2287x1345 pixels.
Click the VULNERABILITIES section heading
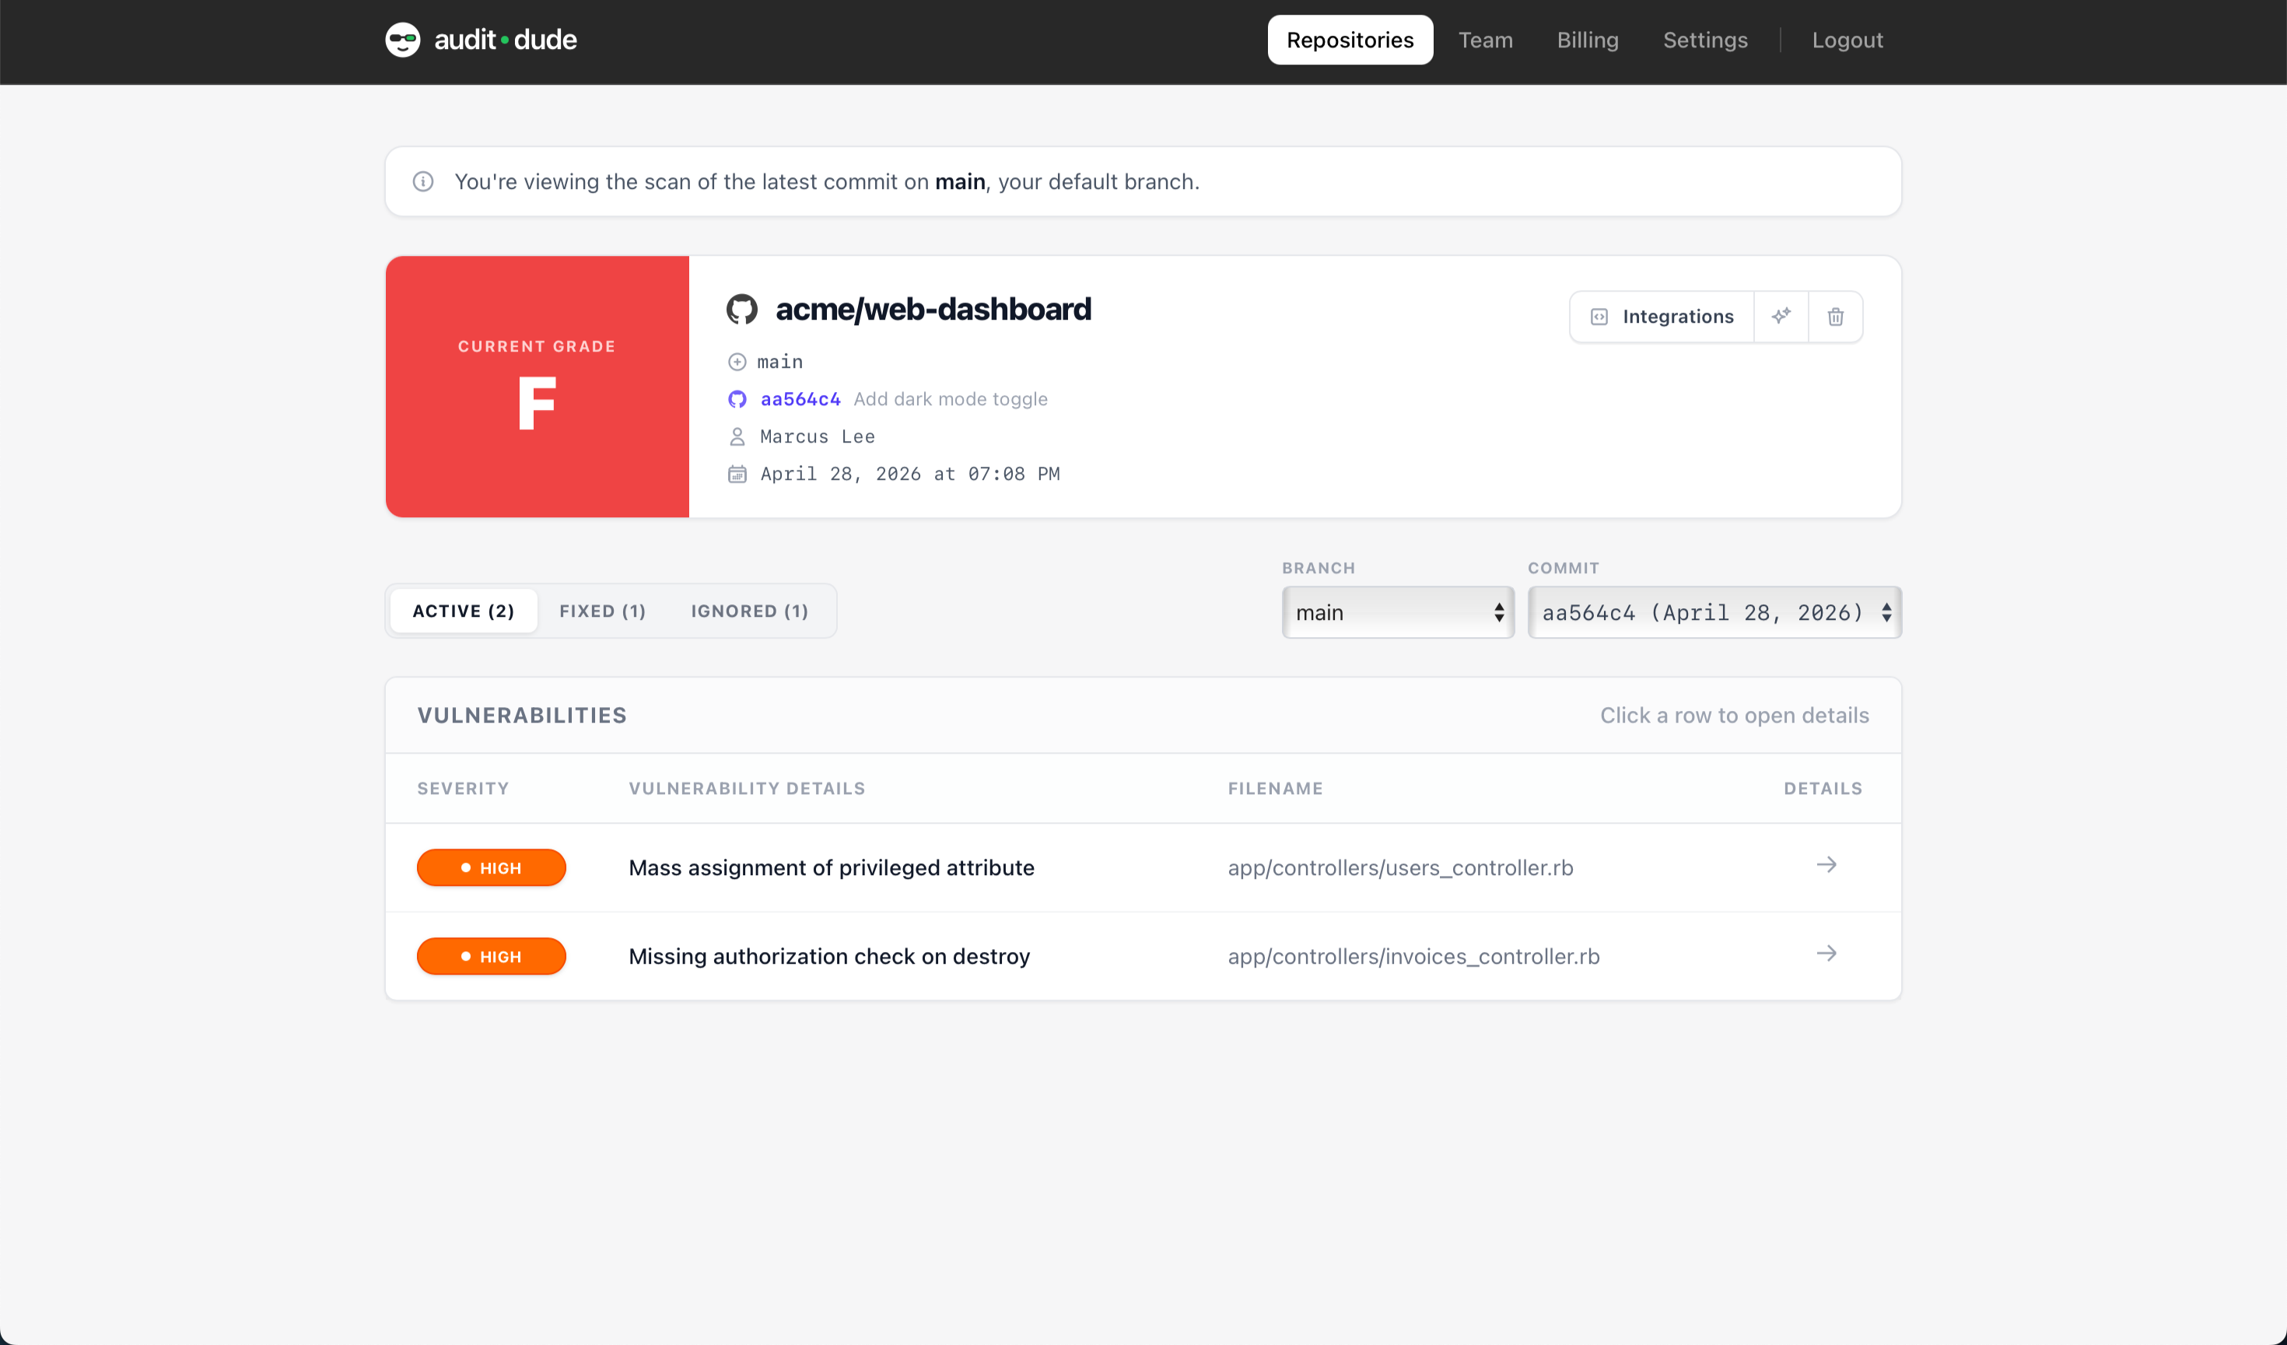(x=522, y=715)
